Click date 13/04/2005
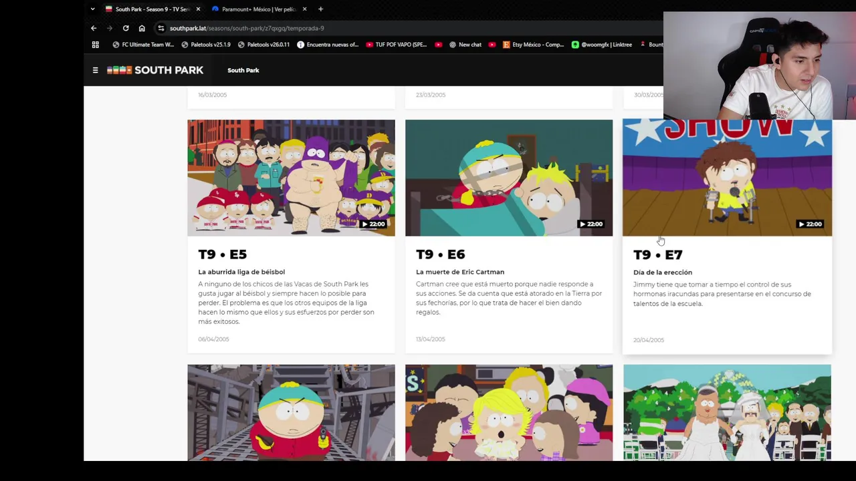856x481 pixels. (431, 339)
